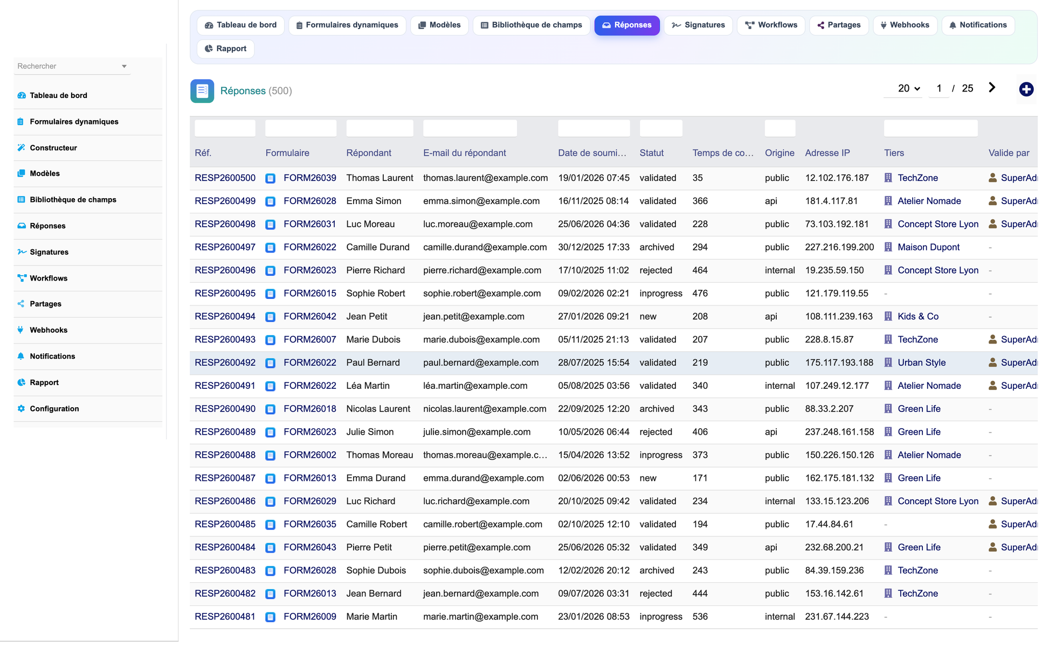1049x649 pixels.
Task: Open SuperAdmin user in RESP2600485 row
Action: pos(1019,524)
